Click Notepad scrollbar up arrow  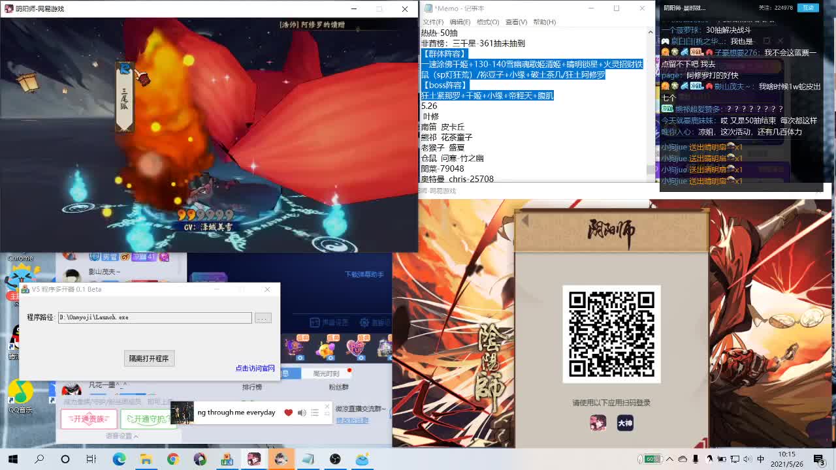pyautogui.click(x=650, y=32)
